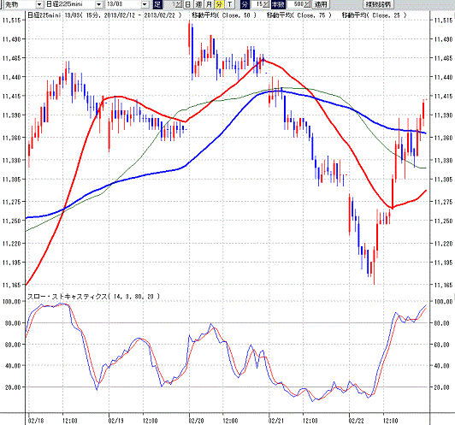This screenshot has width=455, height=425.
Task: Switch chart to monthly 月 candles
Action: click(x=209, y=4)
